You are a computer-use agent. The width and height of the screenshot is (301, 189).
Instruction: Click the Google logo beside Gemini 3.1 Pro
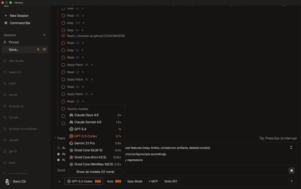pos(71,143)
